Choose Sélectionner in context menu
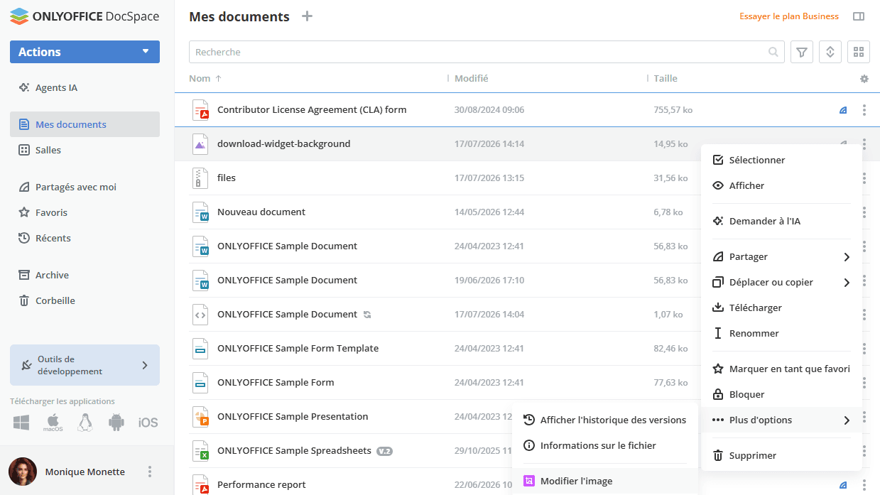This screenshot has height=495, width=880. click(x=781, y=160)
